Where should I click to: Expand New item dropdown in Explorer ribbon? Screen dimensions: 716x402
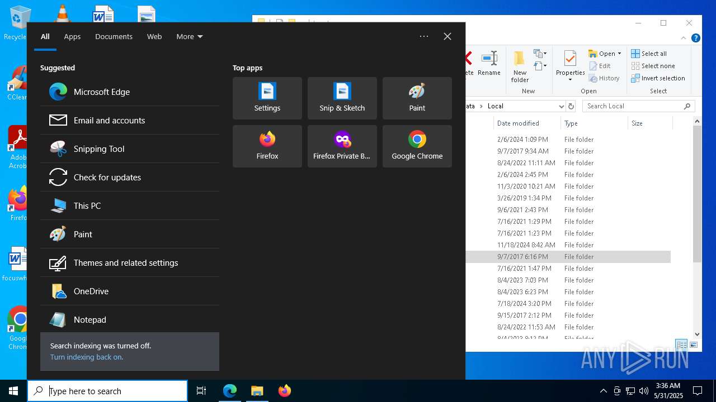pyautogui.click(x=540, y=54)
